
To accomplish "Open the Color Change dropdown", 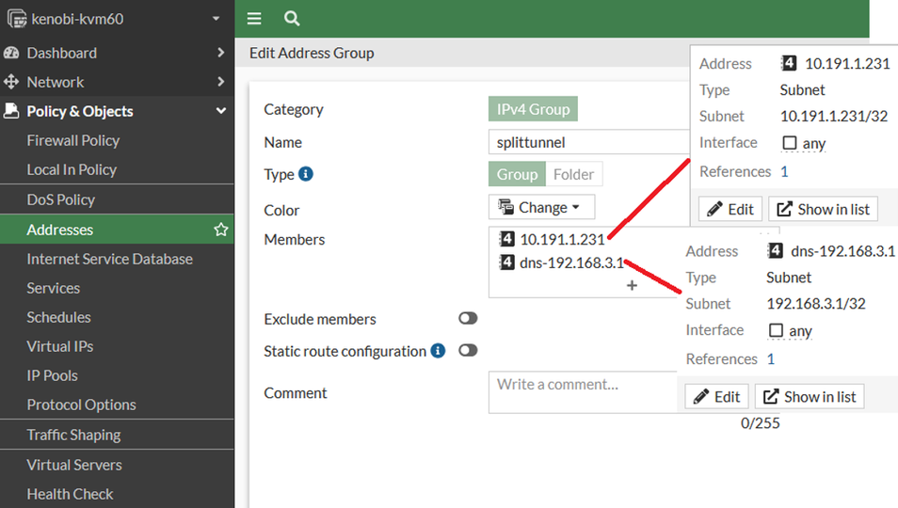I will click(x=541, y=207).
